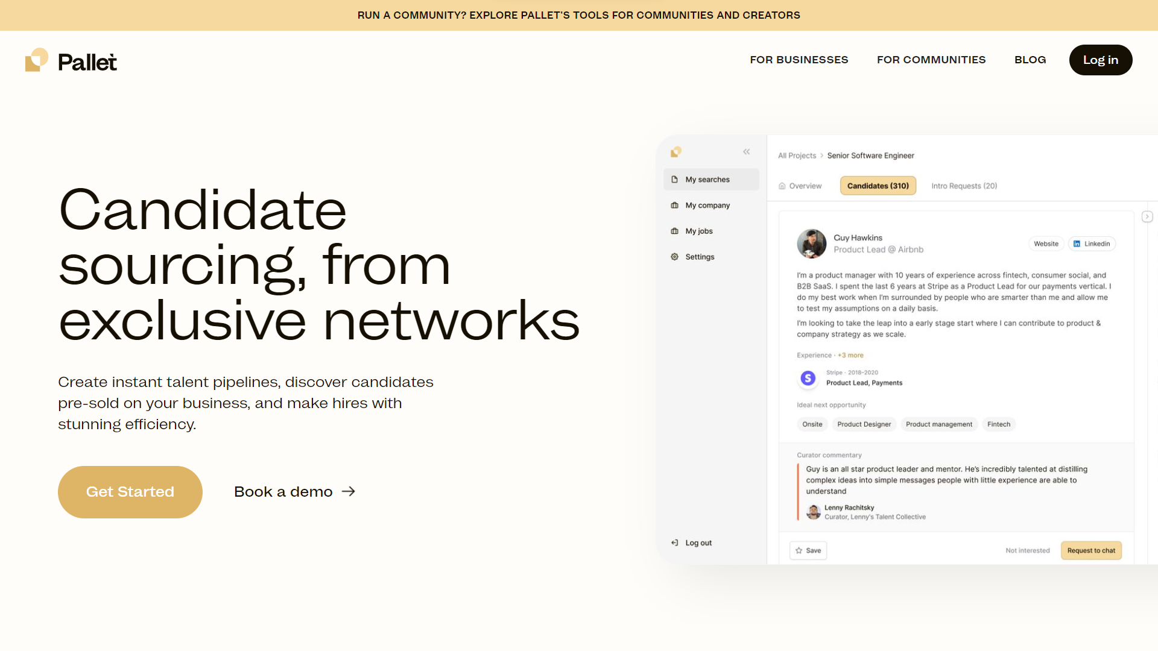Click the Settings gear icon
1158x651 pixels.
click(674, 257)
